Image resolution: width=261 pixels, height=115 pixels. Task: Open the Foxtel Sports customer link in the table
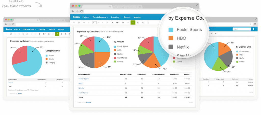(x=84, y=79)
